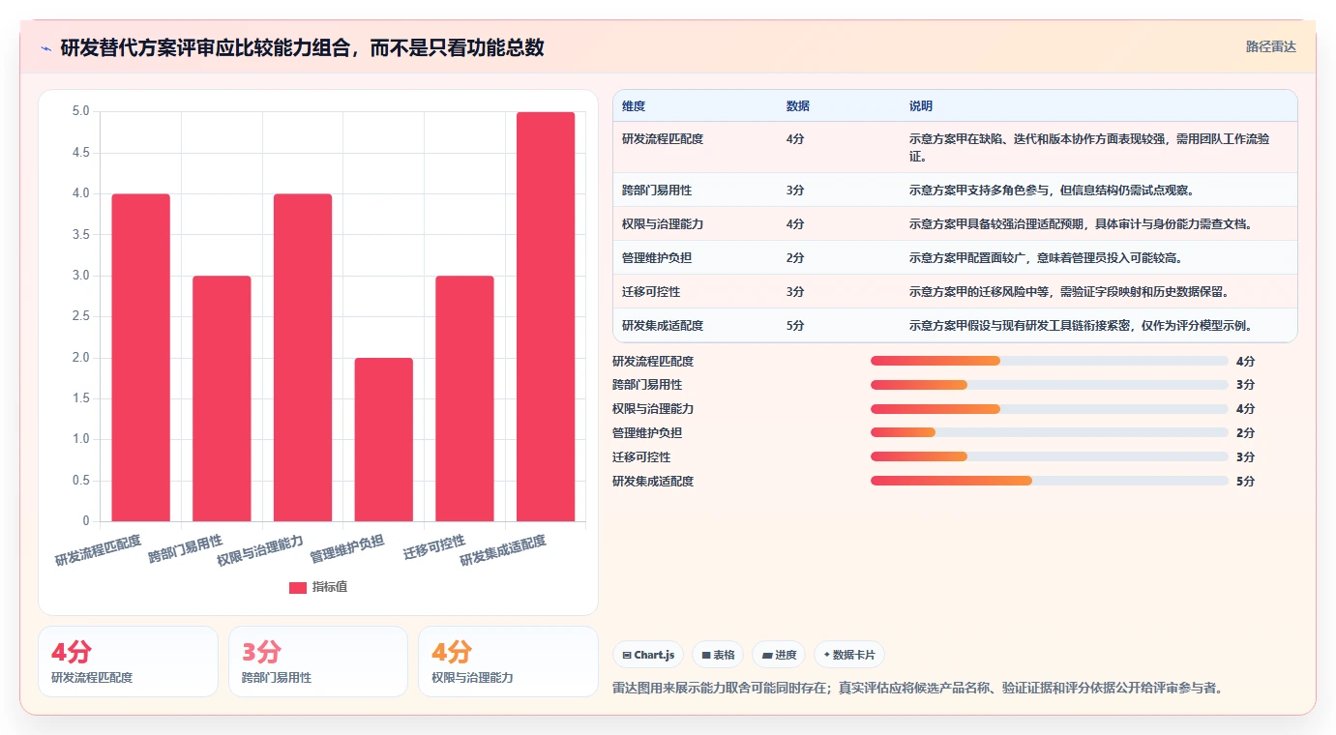Screen dimensions: 1336x735
Task: Click the 5.0 y-axis label
Action: [81, 112]
